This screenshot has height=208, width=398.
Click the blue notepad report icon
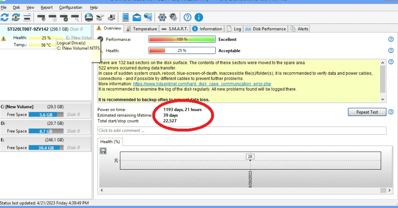point(125,17)
